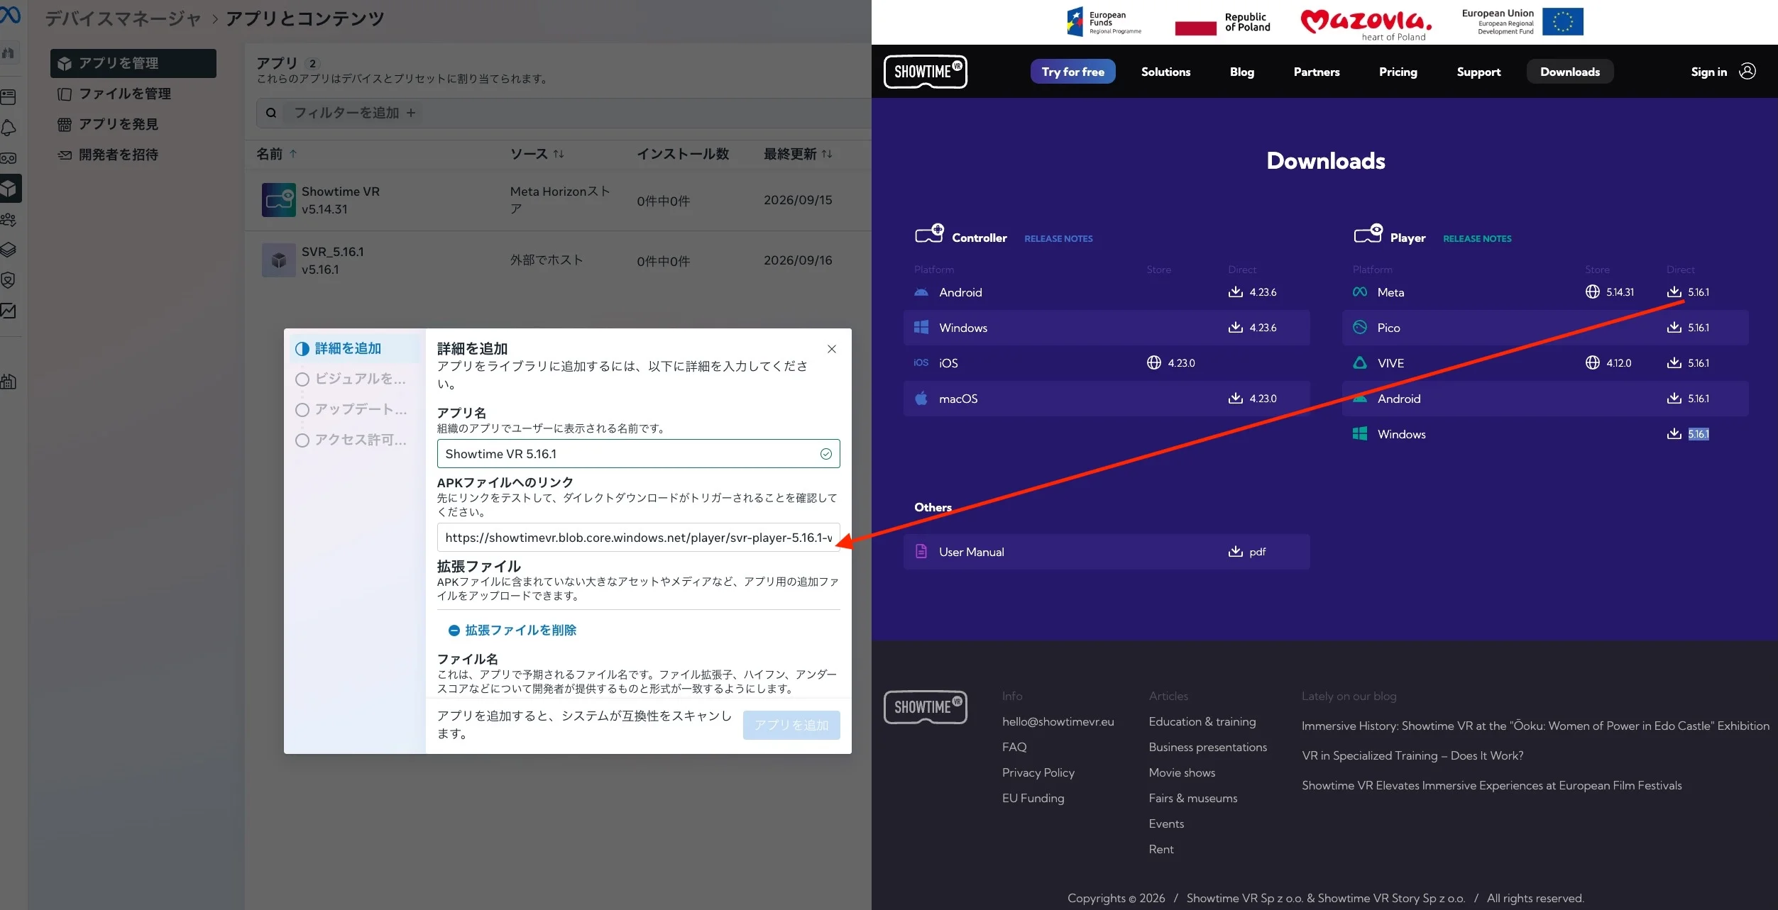Add a filter with フィルターを追加 +
The width and height of the screenshot is (1778, 910).
(x=355, y=113)
